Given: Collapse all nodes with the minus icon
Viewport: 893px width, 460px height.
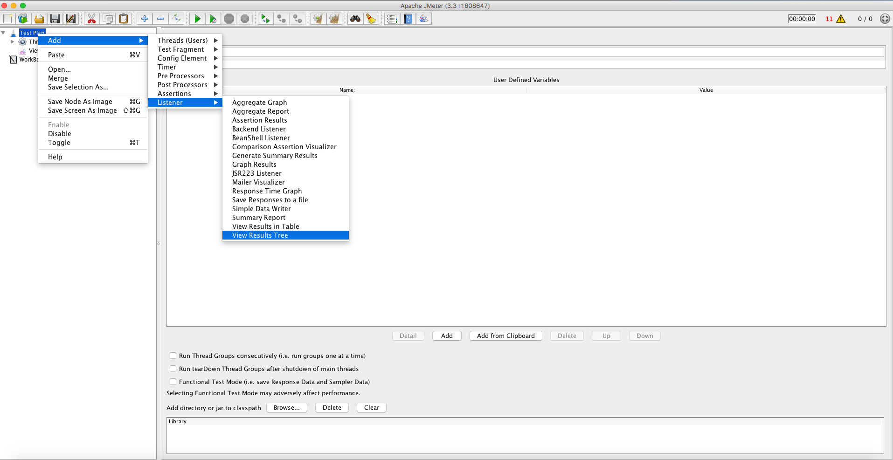Looking at the screenshot, I should point(160,19).
